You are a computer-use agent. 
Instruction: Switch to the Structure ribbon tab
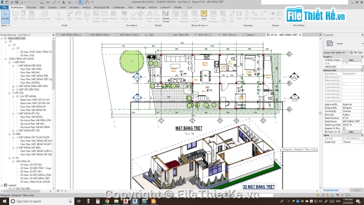point(31,7)
